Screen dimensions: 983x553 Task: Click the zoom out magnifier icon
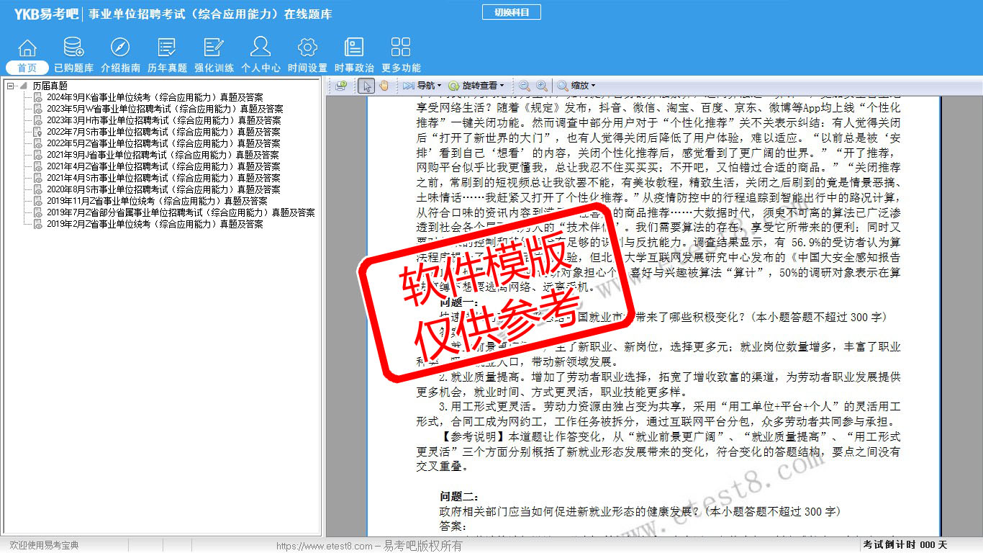coord(524,86)
